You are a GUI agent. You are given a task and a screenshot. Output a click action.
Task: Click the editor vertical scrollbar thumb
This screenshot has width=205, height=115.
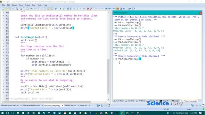[x=108, y=76]
